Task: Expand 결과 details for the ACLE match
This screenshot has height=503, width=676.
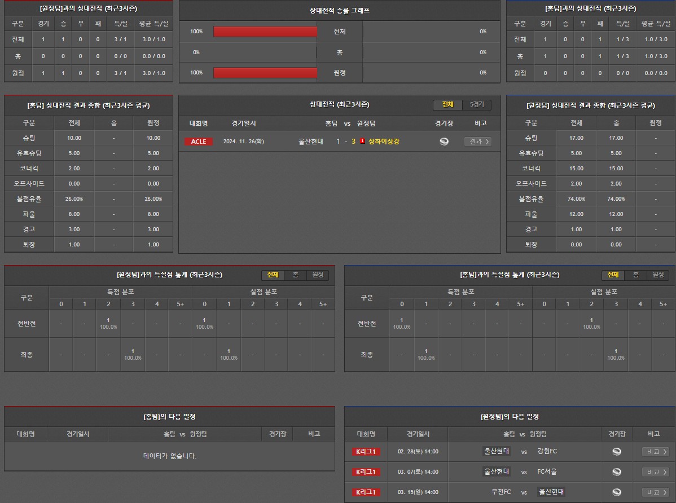Action: point(477,142)
